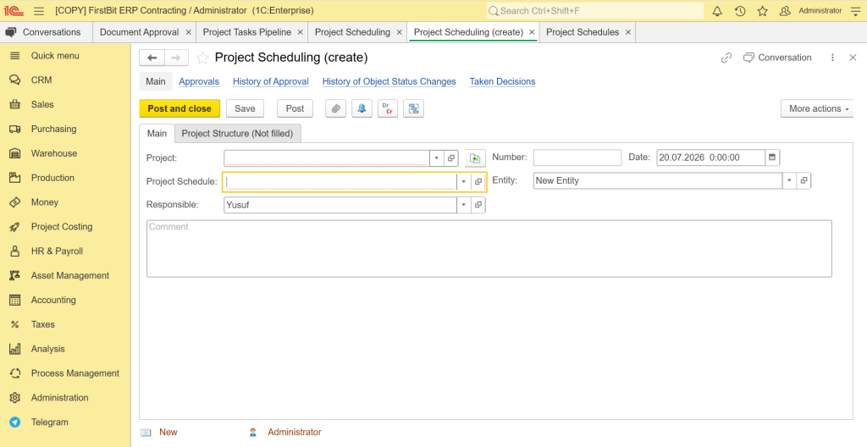Click the Date input field
This screenshot has width=867, height=447.
pyautogui.click(x=711, y=157)
